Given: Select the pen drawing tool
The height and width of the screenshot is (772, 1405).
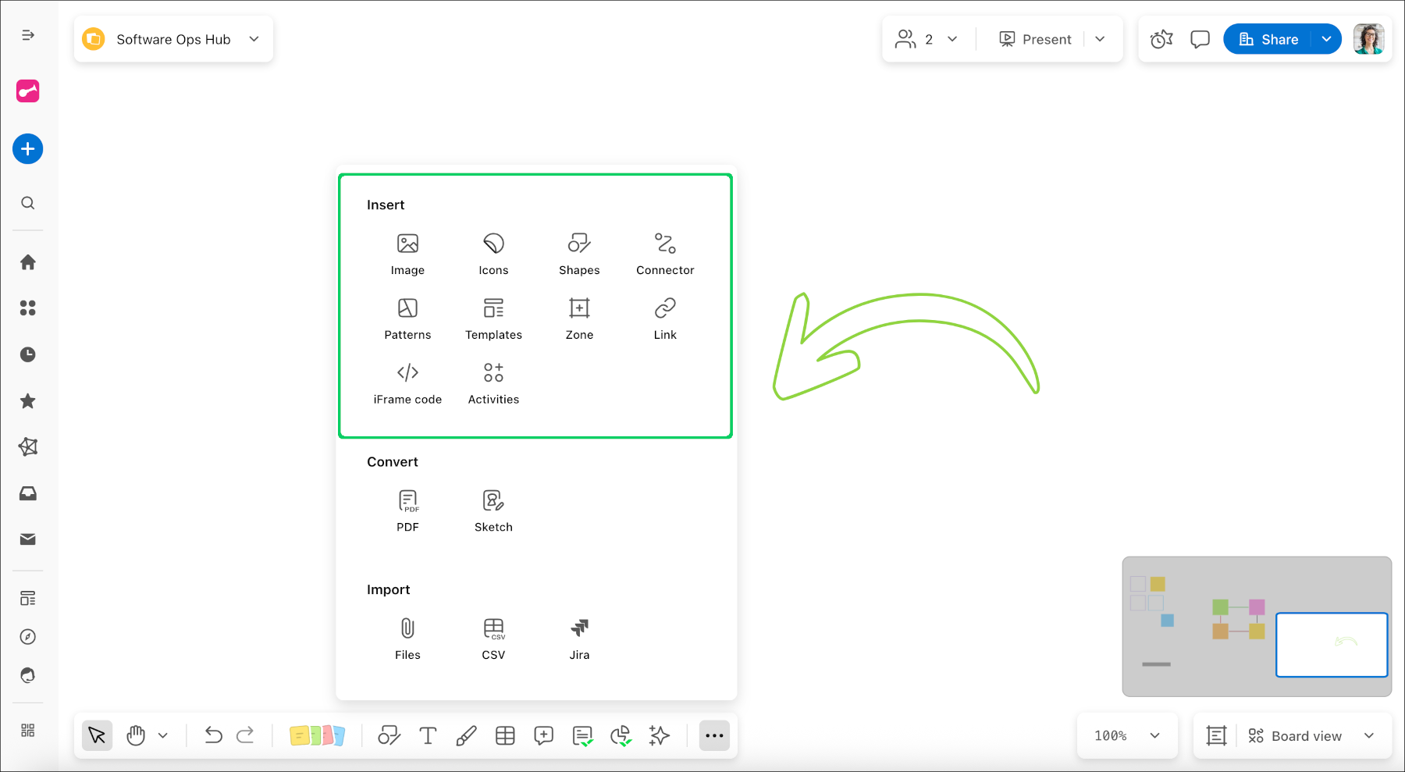Looking at the screenshot, I should coord(466,735).
